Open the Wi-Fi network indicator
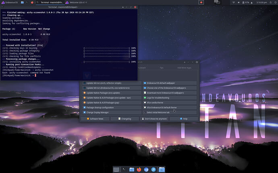278x173 pixels. [234, 2]
